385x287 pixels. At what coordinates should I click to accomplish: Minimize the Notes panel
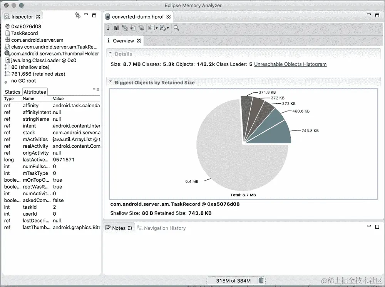click(x=369, y=226)
